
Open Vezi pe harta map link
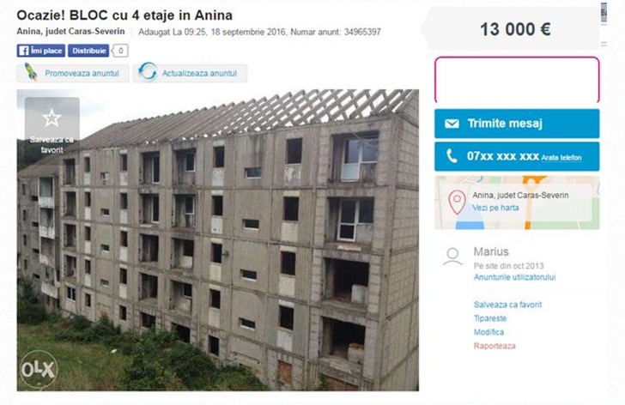(495, 208)
